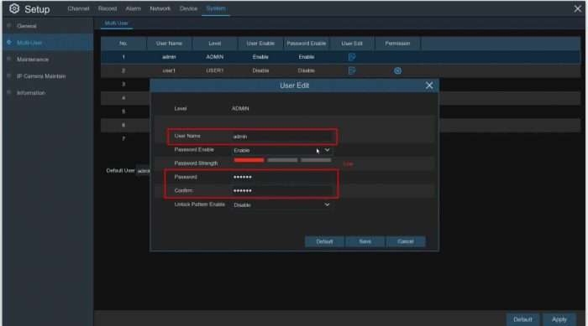The image size is (588, 326).
Task: Expand the Password Enable dropdown
Action: click(281, 150)
